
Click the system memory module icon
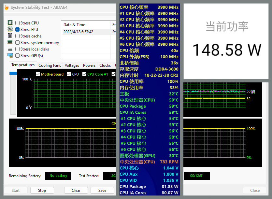coord(10,42)
